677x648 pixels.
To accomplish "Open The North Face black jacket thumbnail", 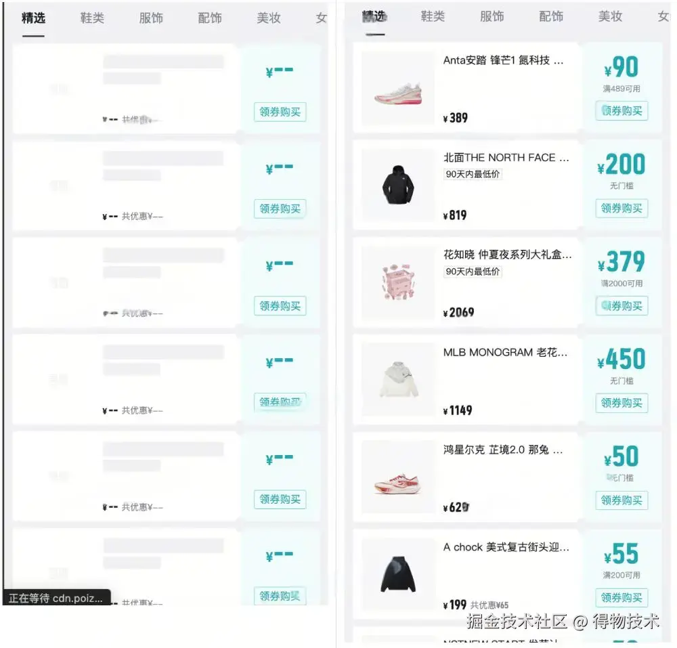I will (x=398, y=186).
